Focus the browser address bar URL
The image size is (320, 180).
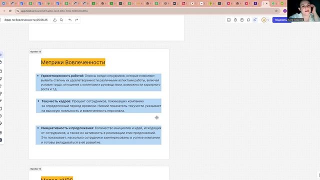pos(54,11)
